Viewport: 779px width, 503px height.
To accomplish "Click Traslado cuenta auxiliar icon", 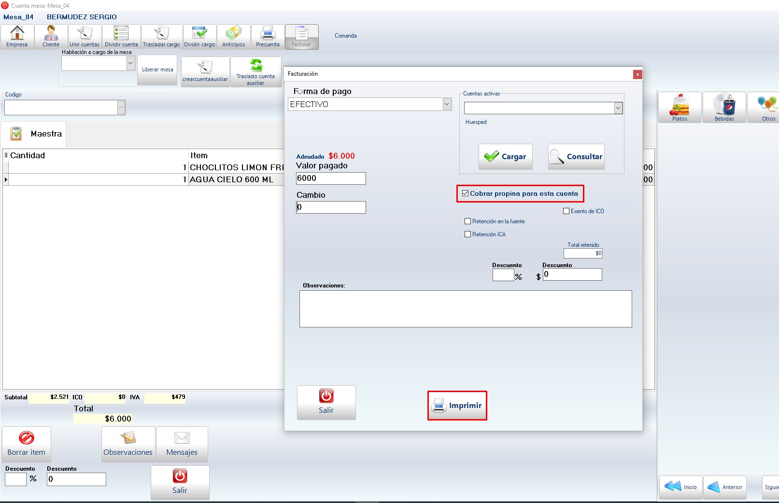I will coord(255,71).
